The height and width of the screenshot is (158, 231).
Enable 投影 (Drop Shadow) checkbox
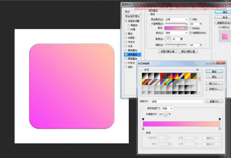tap(126, 67)
